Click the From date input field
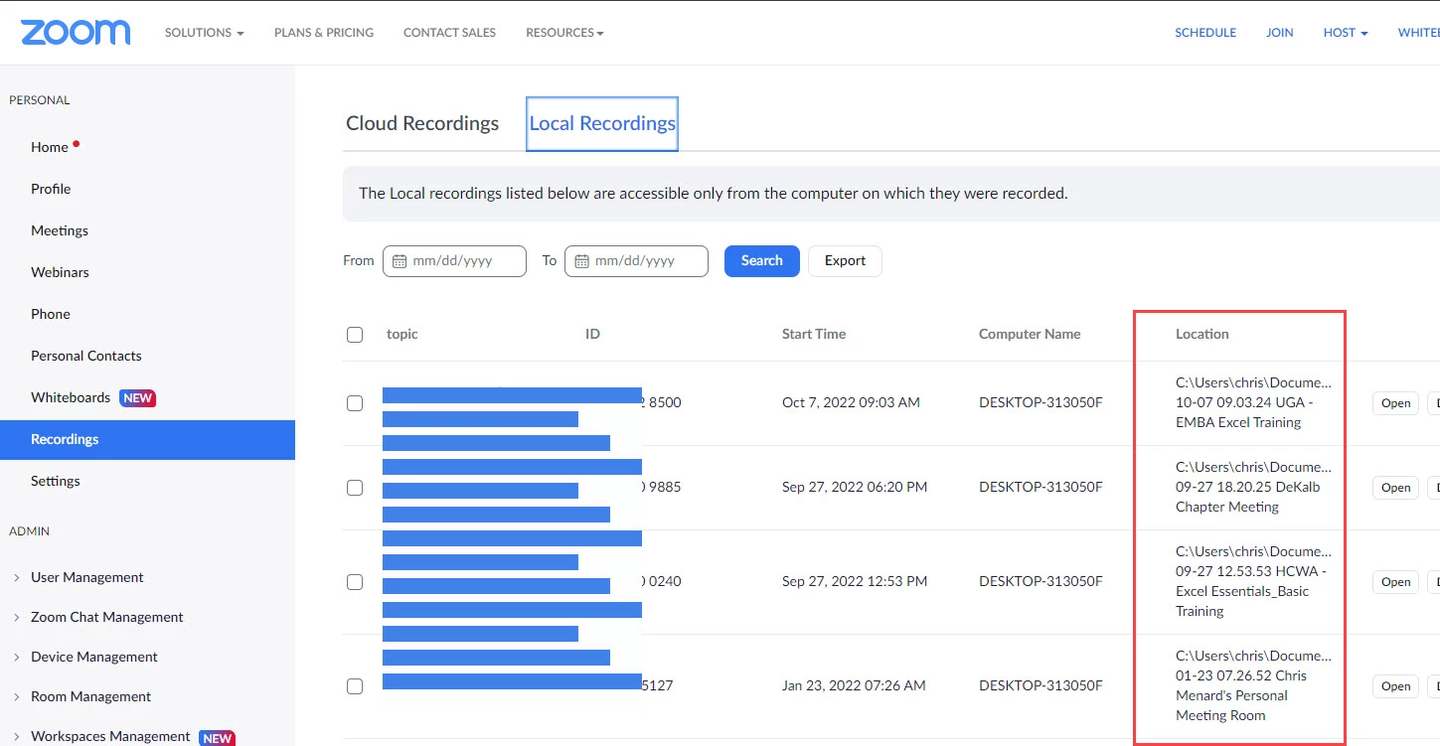Image resolution: width=1440 pixels, height=746 pixels. 454,261
